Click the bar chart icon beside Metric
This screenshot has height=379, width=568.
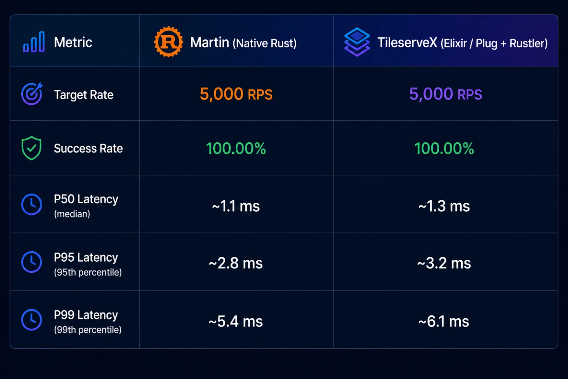click(34, 42)
